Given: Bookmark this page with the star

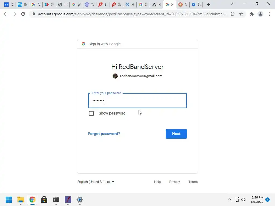Looking at the screenshot, I should coord(241,14).
